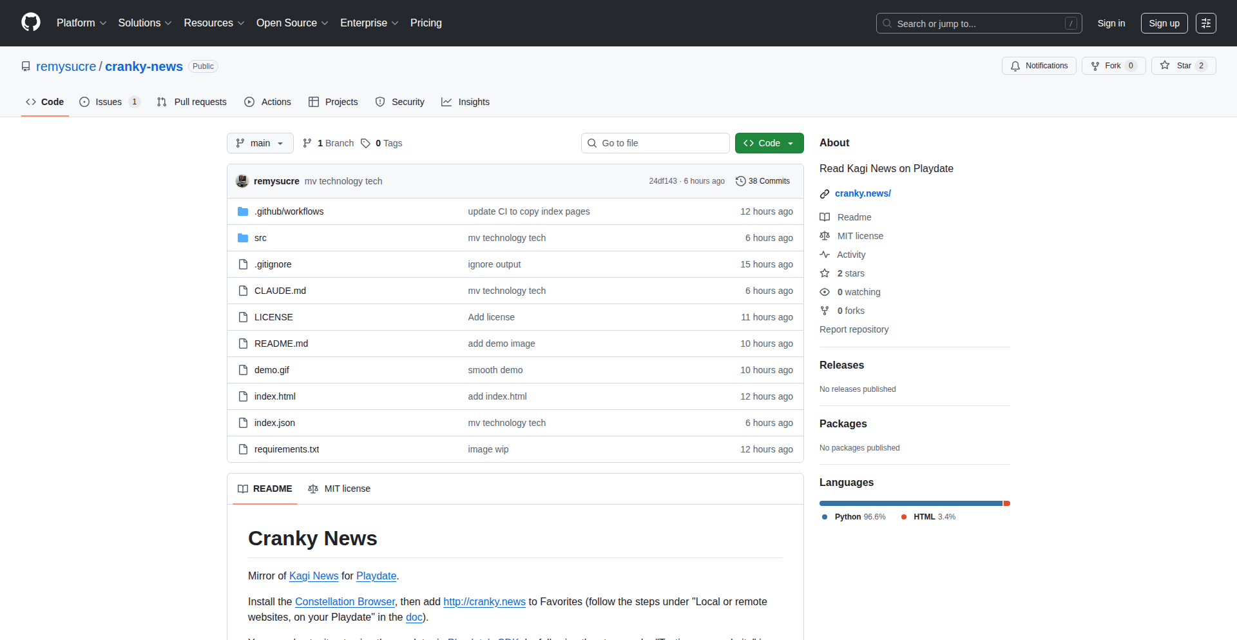The image size is (1237, 640).
Task: Expand the main branch dropdown
Action: click(x=260, y=143)
